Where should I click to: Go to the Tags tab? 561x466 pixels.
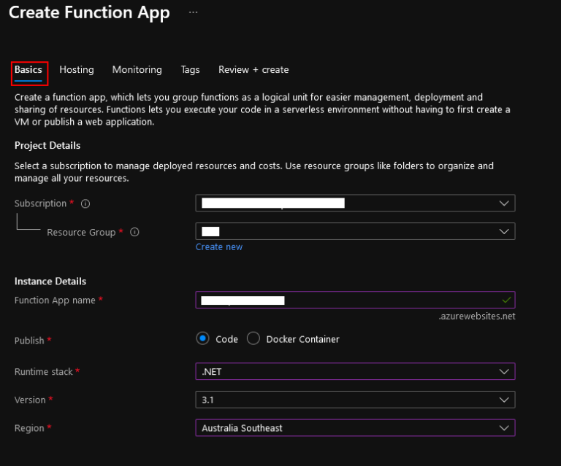click(x=190, y=69)
